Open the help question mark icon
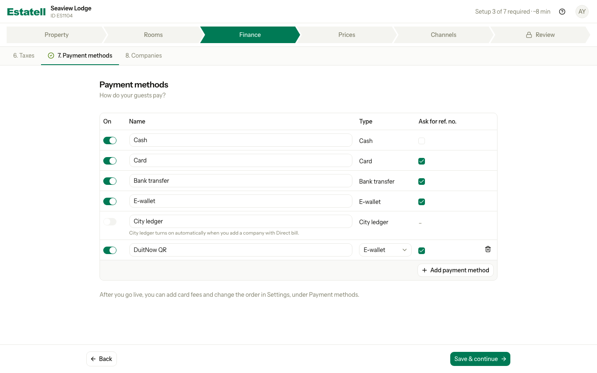Screen dimensions: 597x373 click(x=562, y=12)
